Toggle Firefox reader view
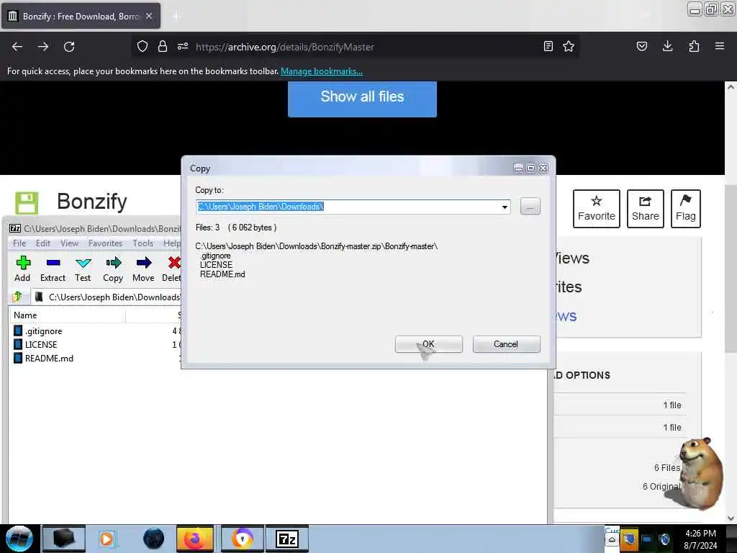Image resolution: width=737 pixels, height=553 pixels. tap(548, 46)
